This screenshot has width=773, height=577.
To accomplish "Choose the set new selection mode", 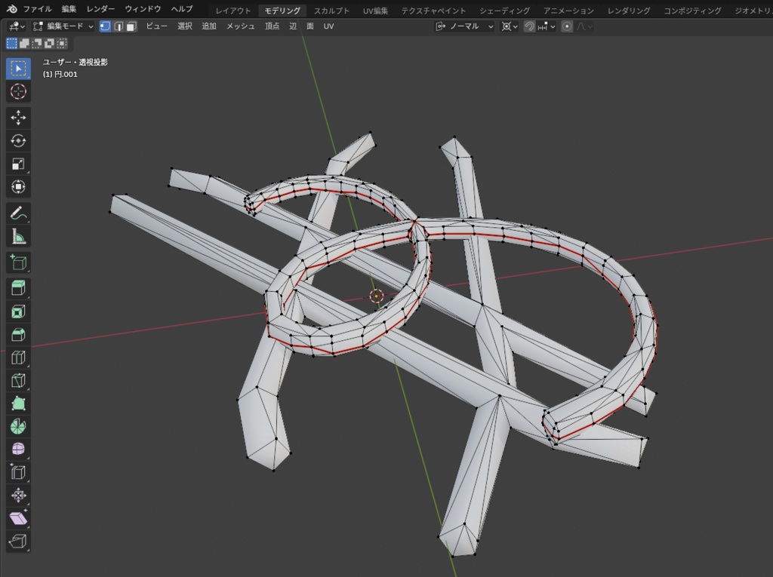I will click(x=12, y=43).
